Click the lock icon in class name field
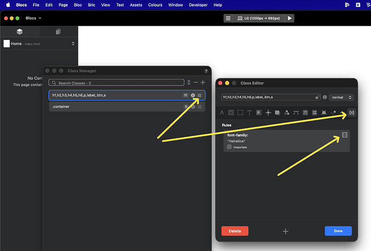The height and width of the screenshot is (251, 371). (x=318, y=97)
